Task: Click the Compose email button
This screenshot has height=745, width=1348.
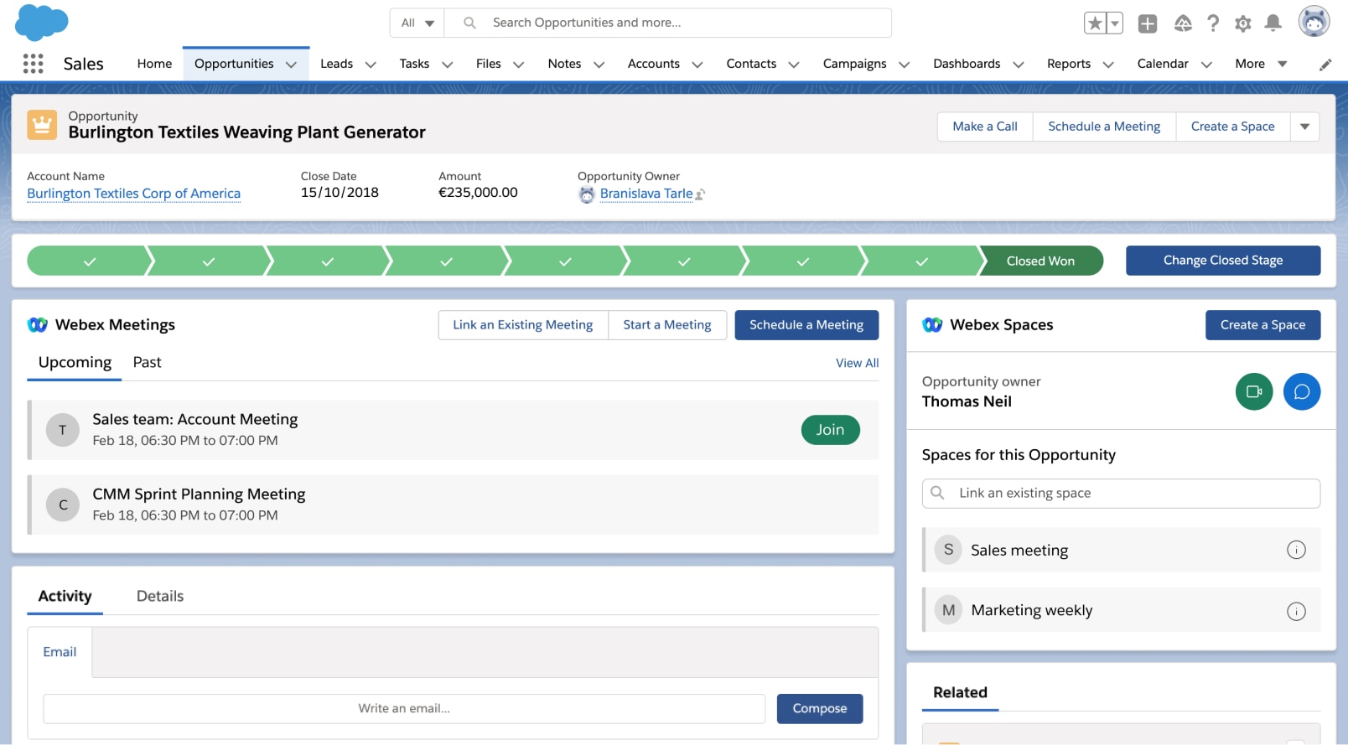Action: 820,709
